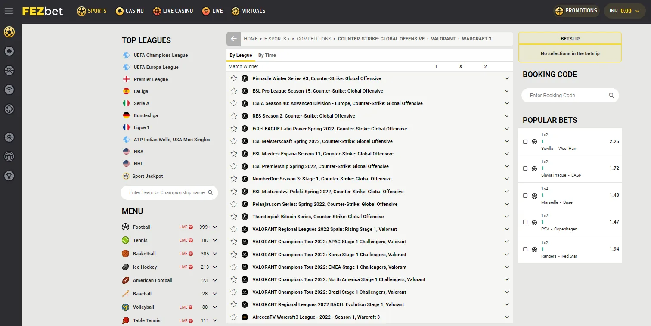Click Football LIVE indicator badge
This screenshot has width=651, height=326.
pos(186,227)
